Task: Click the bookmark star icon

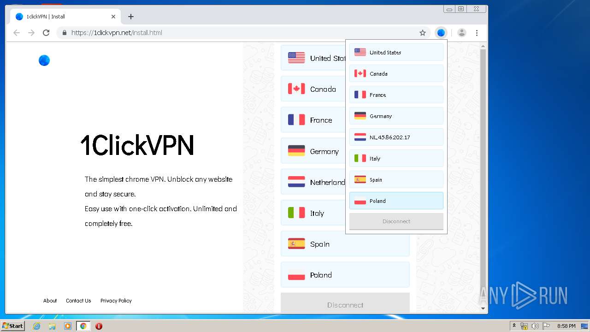Action: click(423, 33)
